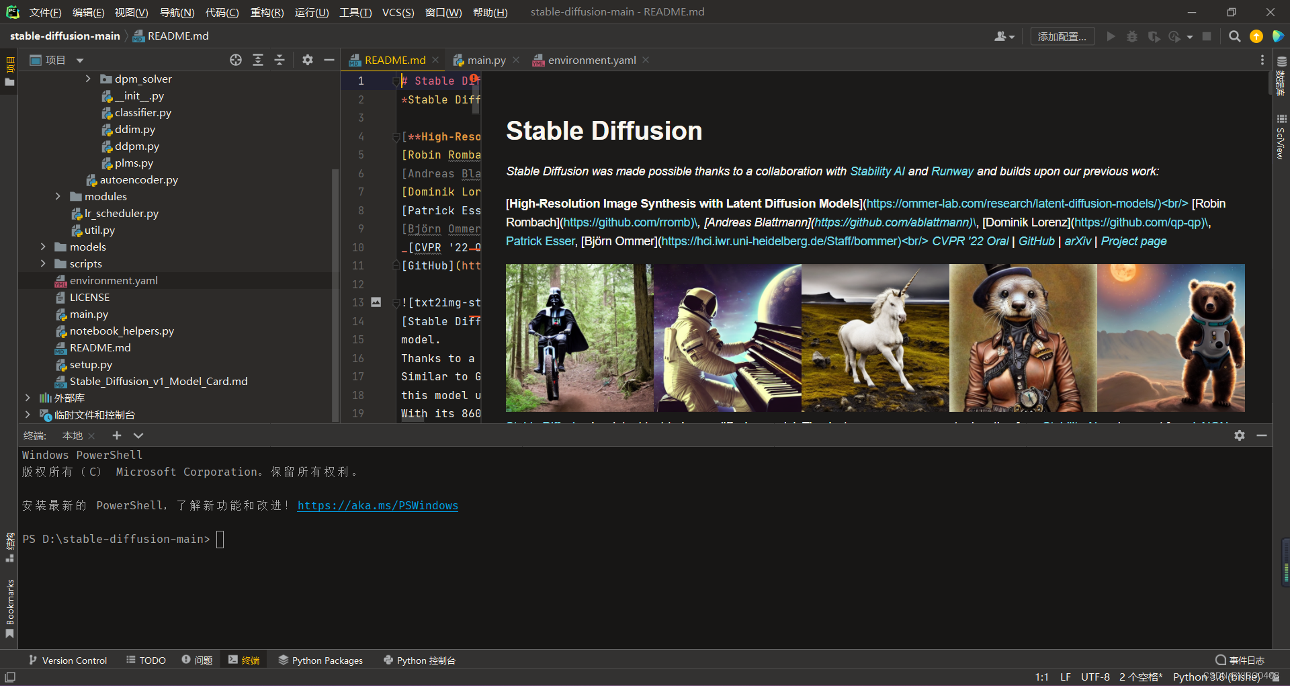This screenshot has width=1290, height=686.
Task: Expand the models folder in tree
Action: click(43, 247)
